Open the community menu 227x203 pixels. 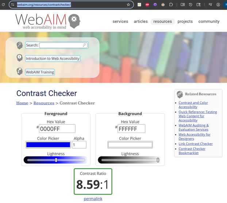(x=209, y=22)
